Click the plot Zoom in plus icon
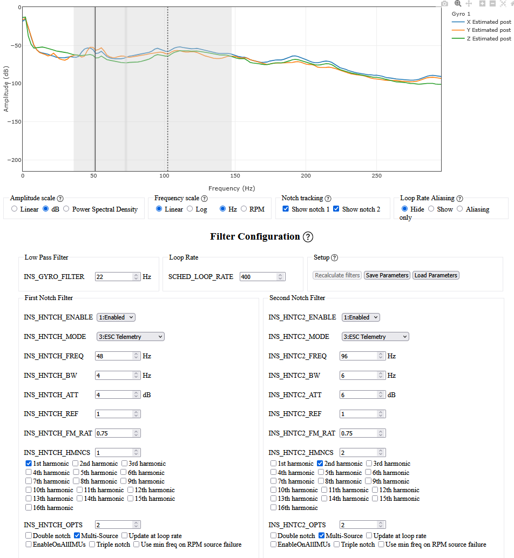The width and height of the screenshot is (514, 558). click(482, 3)
